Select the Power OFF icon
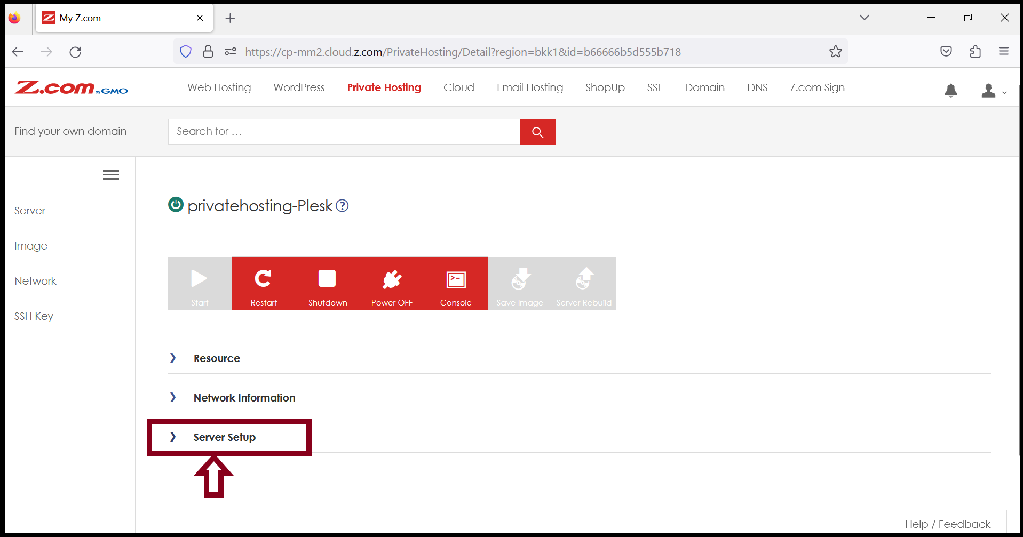 [x=392, y=283]
